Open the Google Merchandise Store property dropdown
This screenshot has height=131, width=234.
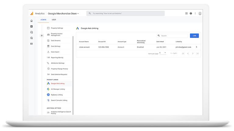click(63, 14)
